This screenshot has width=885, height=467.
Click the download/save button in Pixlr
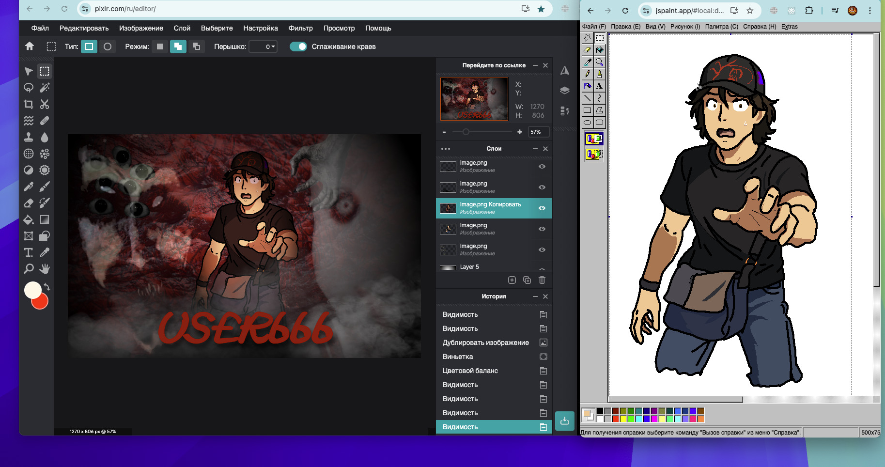(x=565, y=421)
